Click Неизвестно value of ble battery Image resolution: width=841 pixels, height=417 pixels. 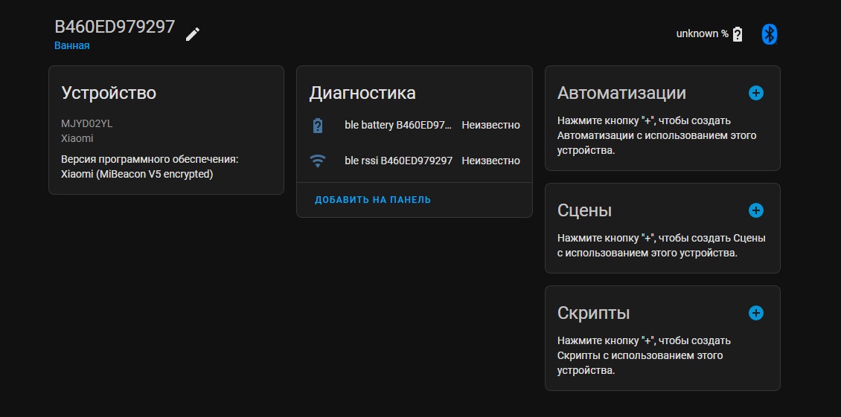pyautogui.click(x=490, y=126)
